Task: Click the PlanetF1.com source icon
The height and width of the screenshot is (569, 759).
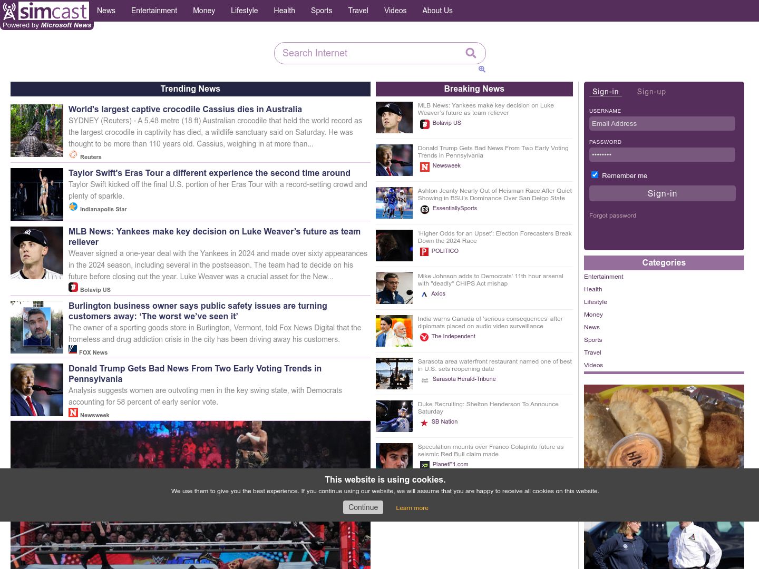Action: point(425,465)
